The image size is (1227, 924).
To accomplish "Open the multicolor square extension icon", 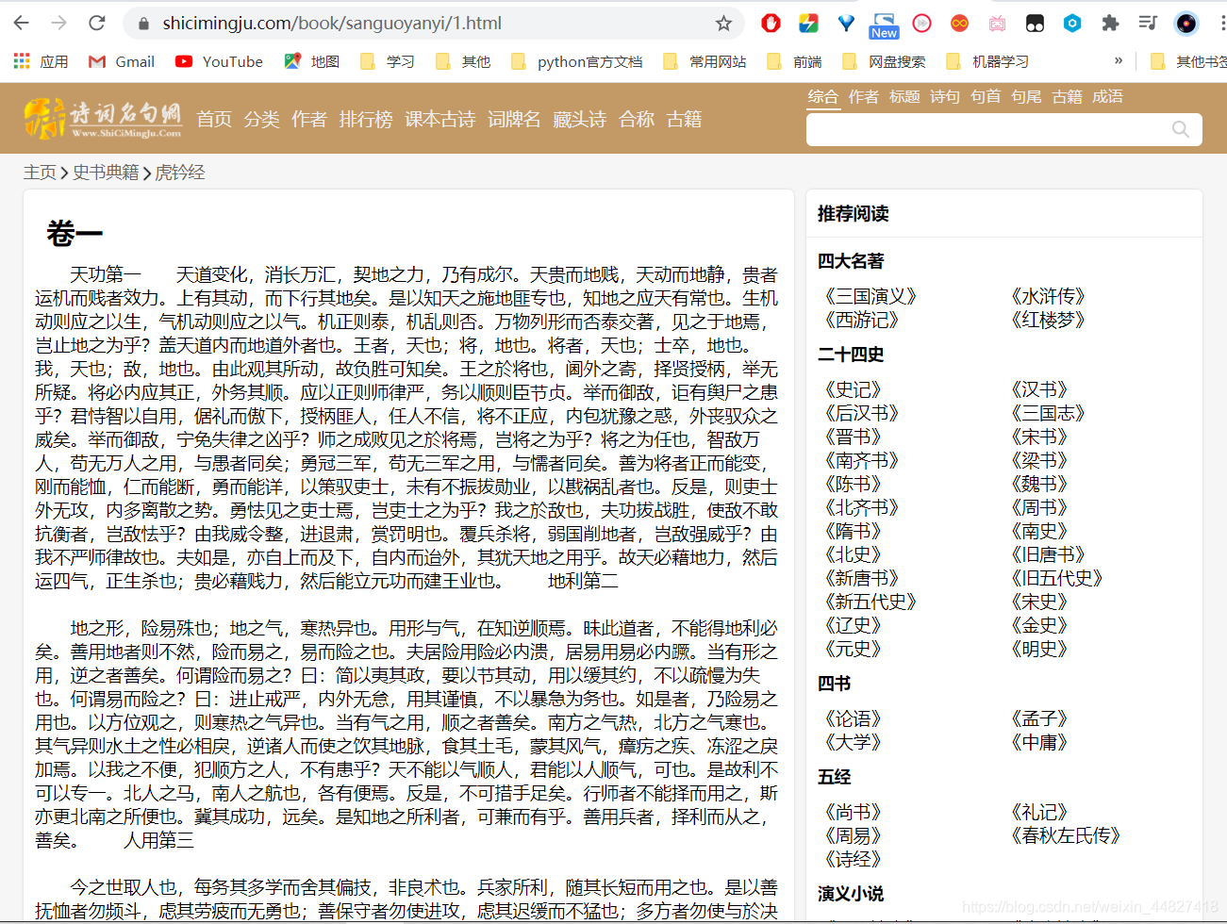I will point(808,23).
